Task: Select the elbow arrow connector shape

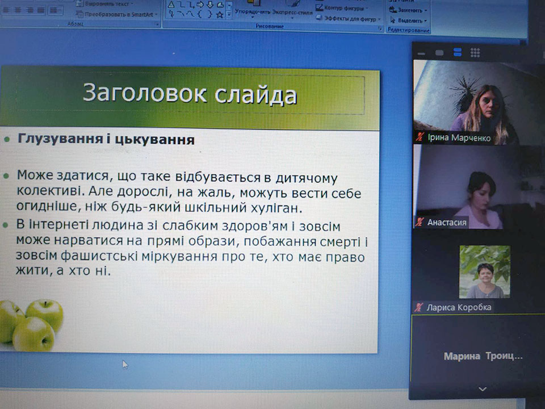Action: tap(191, 5)
